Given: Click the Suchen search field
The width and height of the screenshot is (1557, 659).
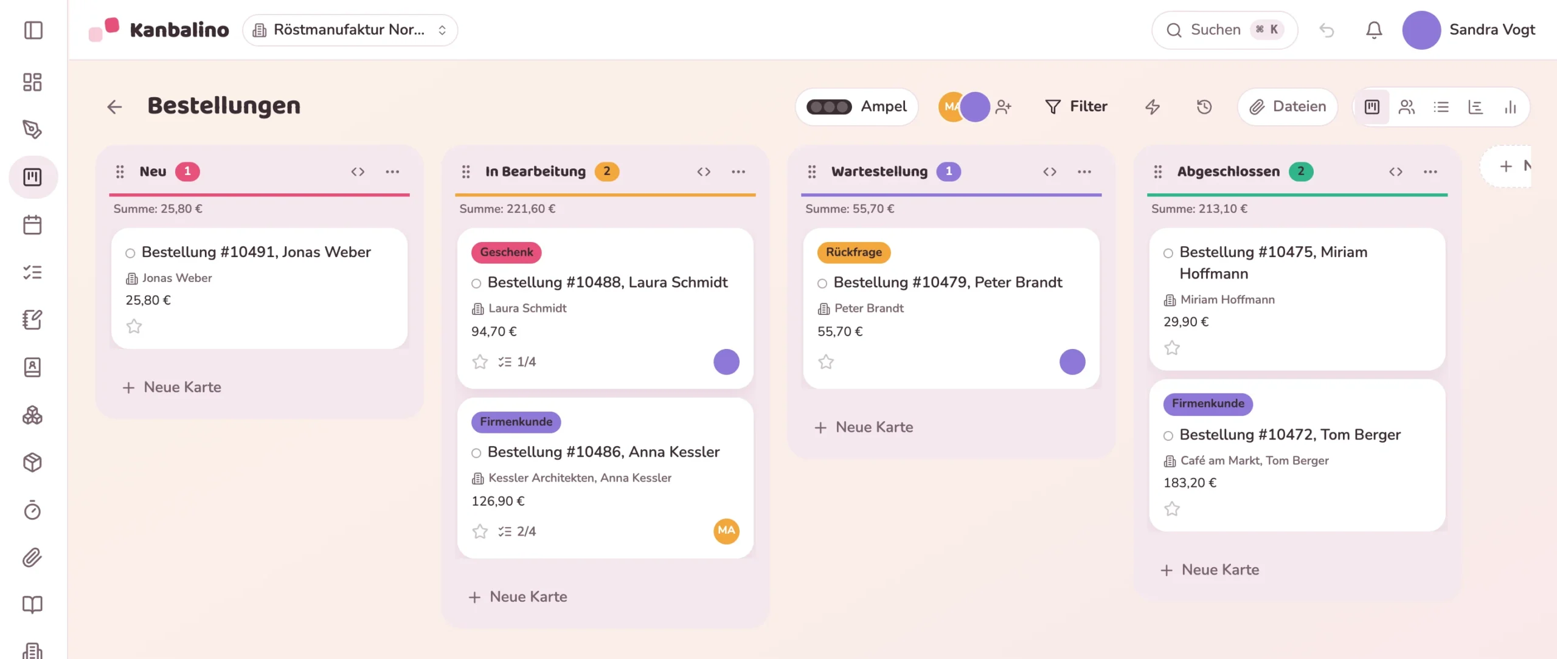Looking at the screenshot, I should coord(1224,30).
